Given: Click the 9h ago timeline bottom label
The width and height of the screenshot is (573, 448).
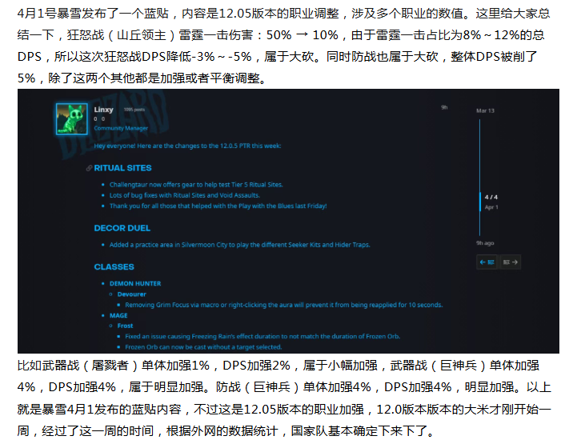Looking at the screenshot, I should point(485,242).
